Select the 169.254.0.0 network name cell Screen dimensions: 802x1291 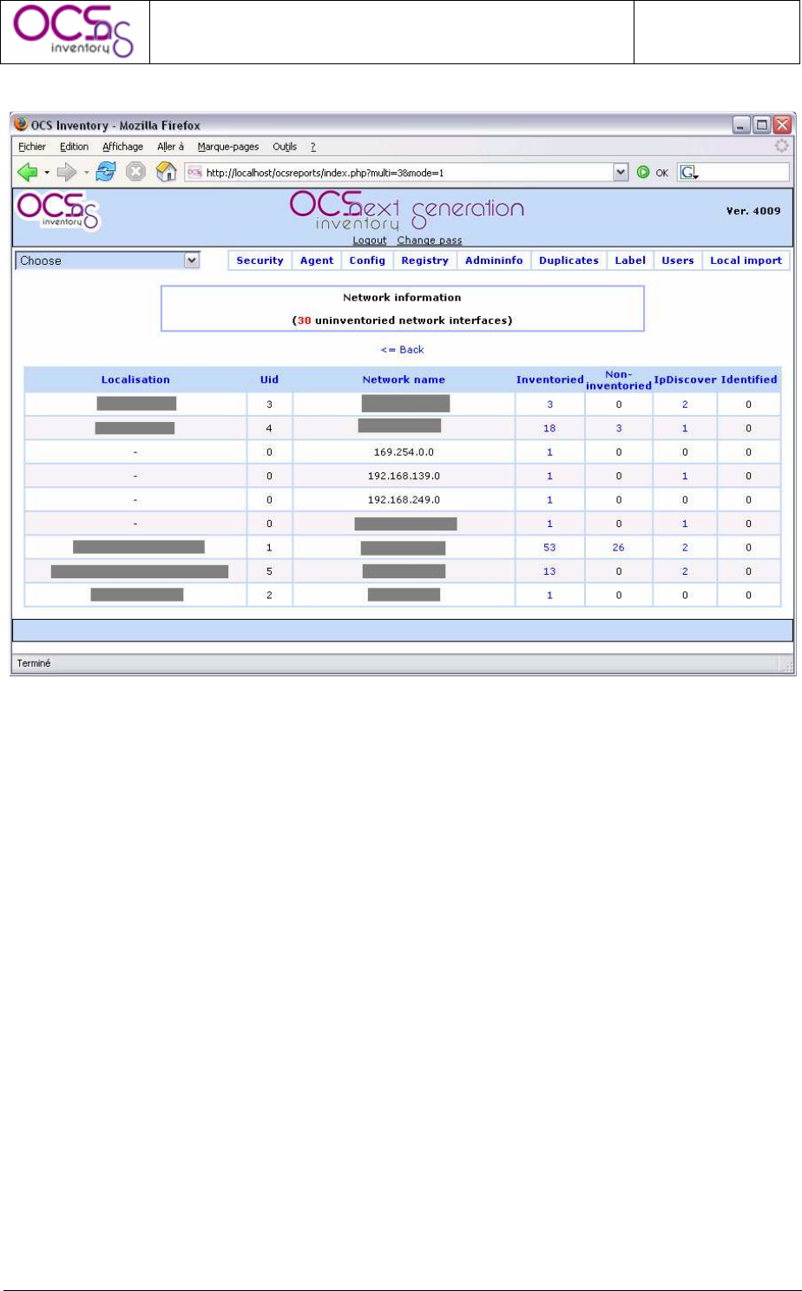tap(404, 452)
